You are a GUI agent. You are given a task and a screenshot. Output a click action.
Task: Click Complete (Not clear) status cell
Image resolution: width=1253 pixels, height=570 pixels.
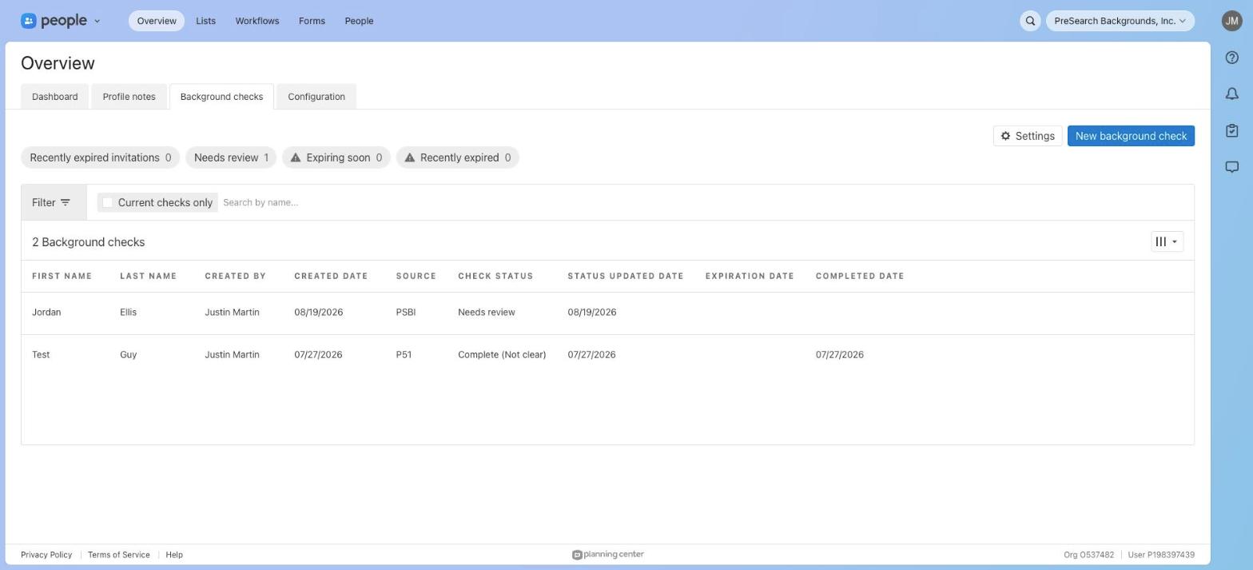(x=502, y=355)
